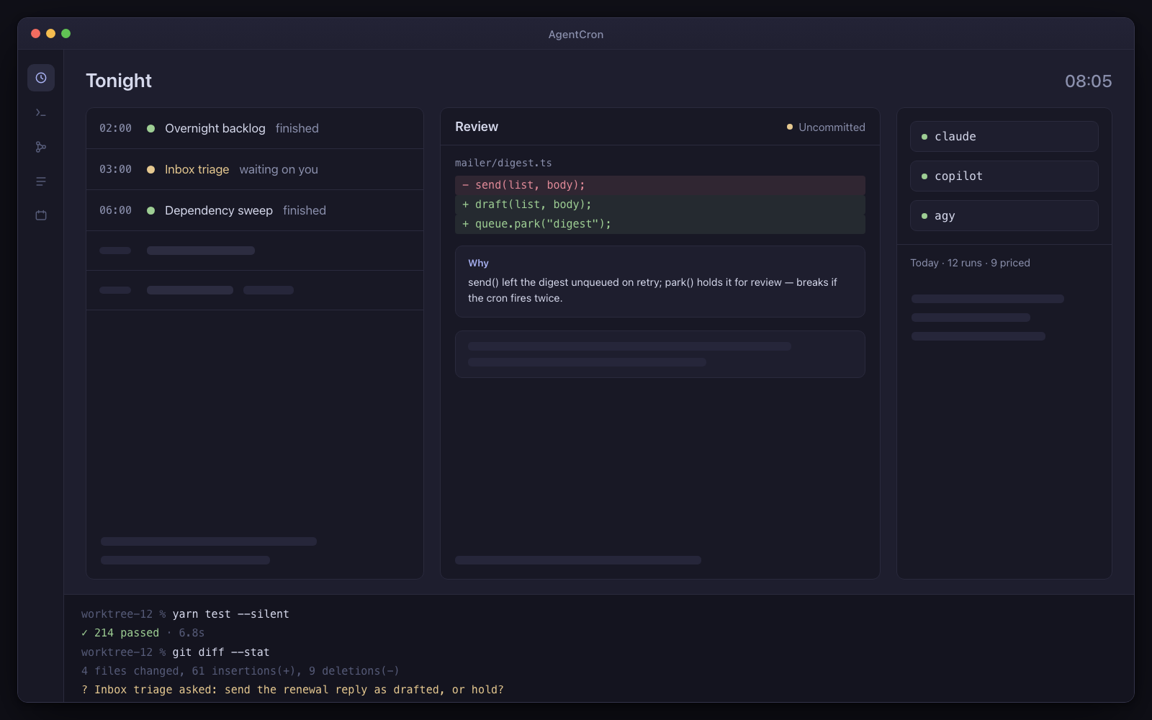Select the 02:00 Overnight backlog run

click(255, 128)
